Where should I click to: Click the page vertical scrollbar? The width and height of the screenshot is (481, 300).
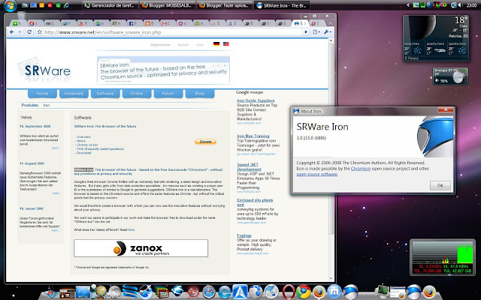click(x=331, y=138)
